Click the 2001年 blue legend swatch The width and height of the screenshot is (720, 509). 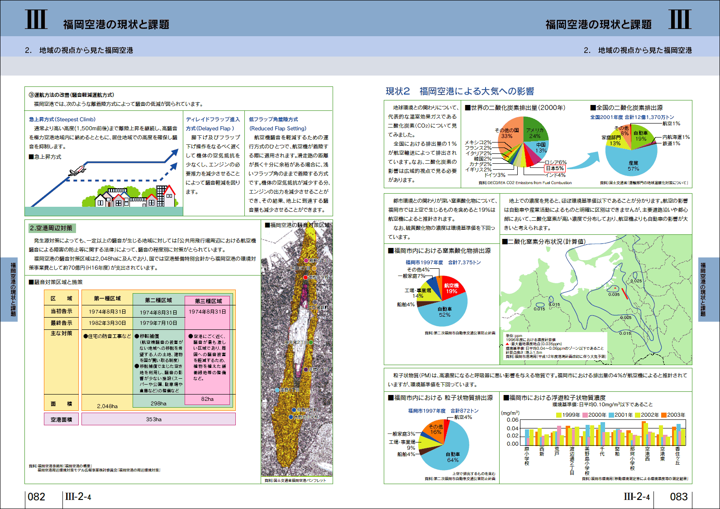611,415
